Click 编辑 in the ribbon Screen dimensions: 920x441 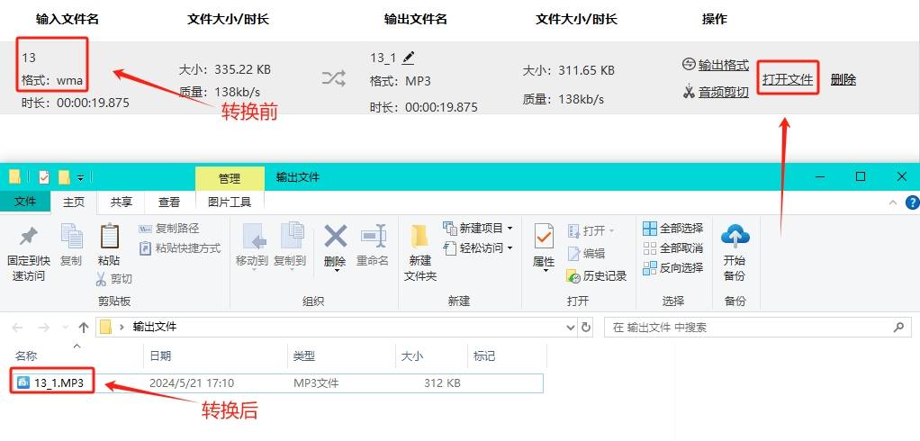585,253
